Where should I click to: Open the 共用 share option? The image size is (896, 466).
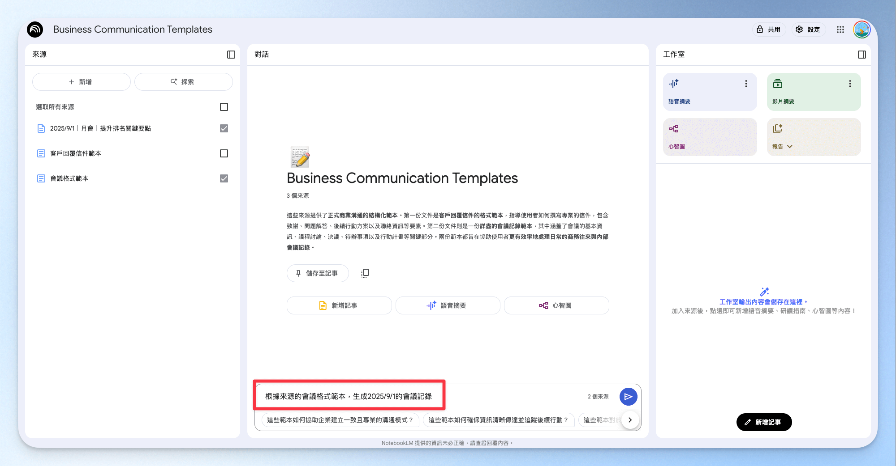click(x=769, y=30)
